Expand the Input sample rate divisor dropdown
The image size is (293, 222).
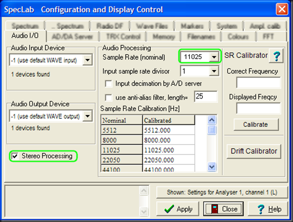click(x=214, y=71)
